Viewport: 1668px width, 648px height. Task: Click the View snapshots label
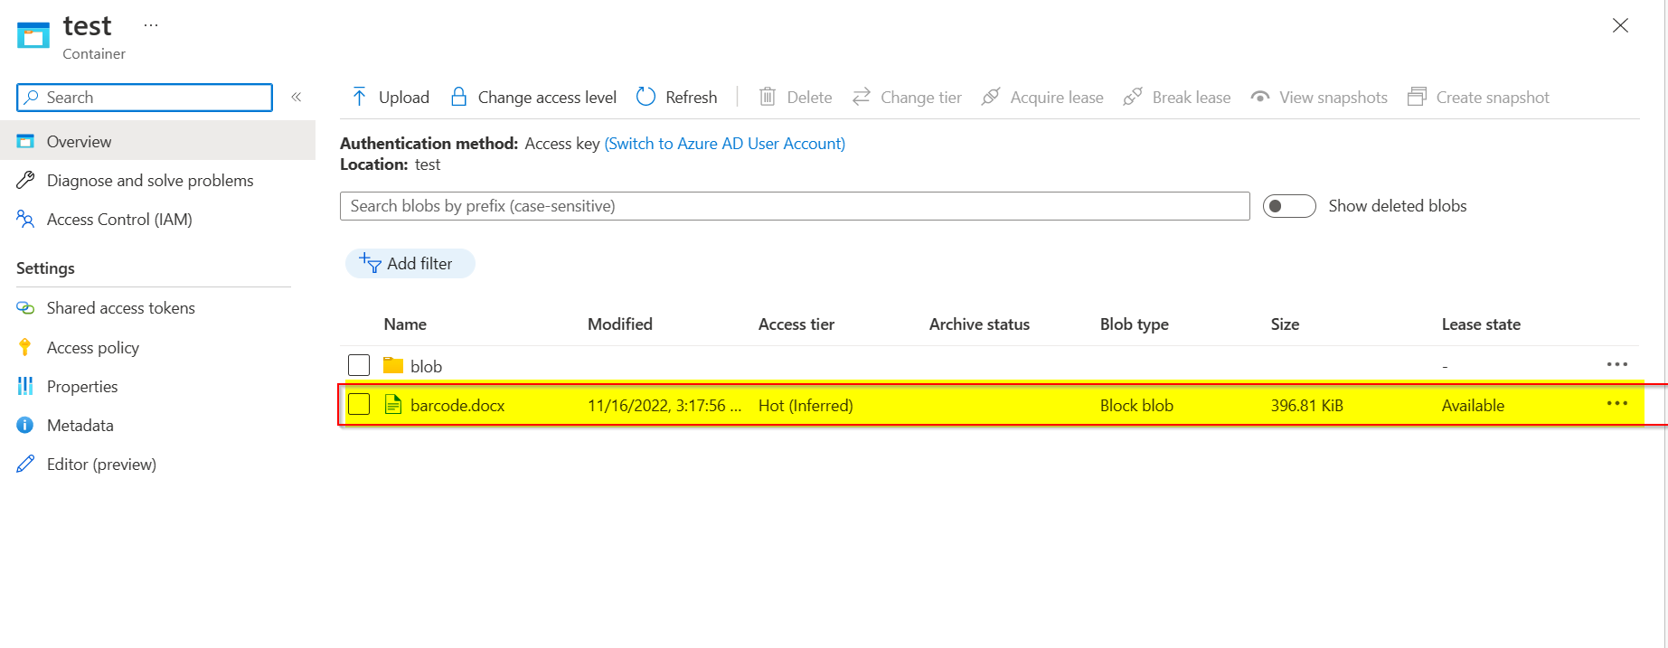click(1333, 98)
